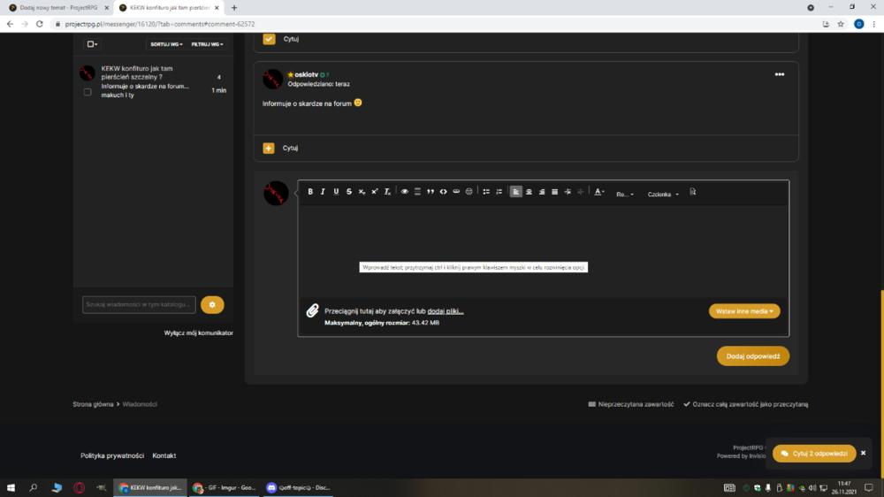
Task: Launch Opera from the taskbar
Action: coord(79,487)
